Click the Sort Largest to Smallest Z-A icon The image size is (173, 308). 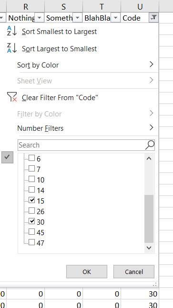coord(12,48)
